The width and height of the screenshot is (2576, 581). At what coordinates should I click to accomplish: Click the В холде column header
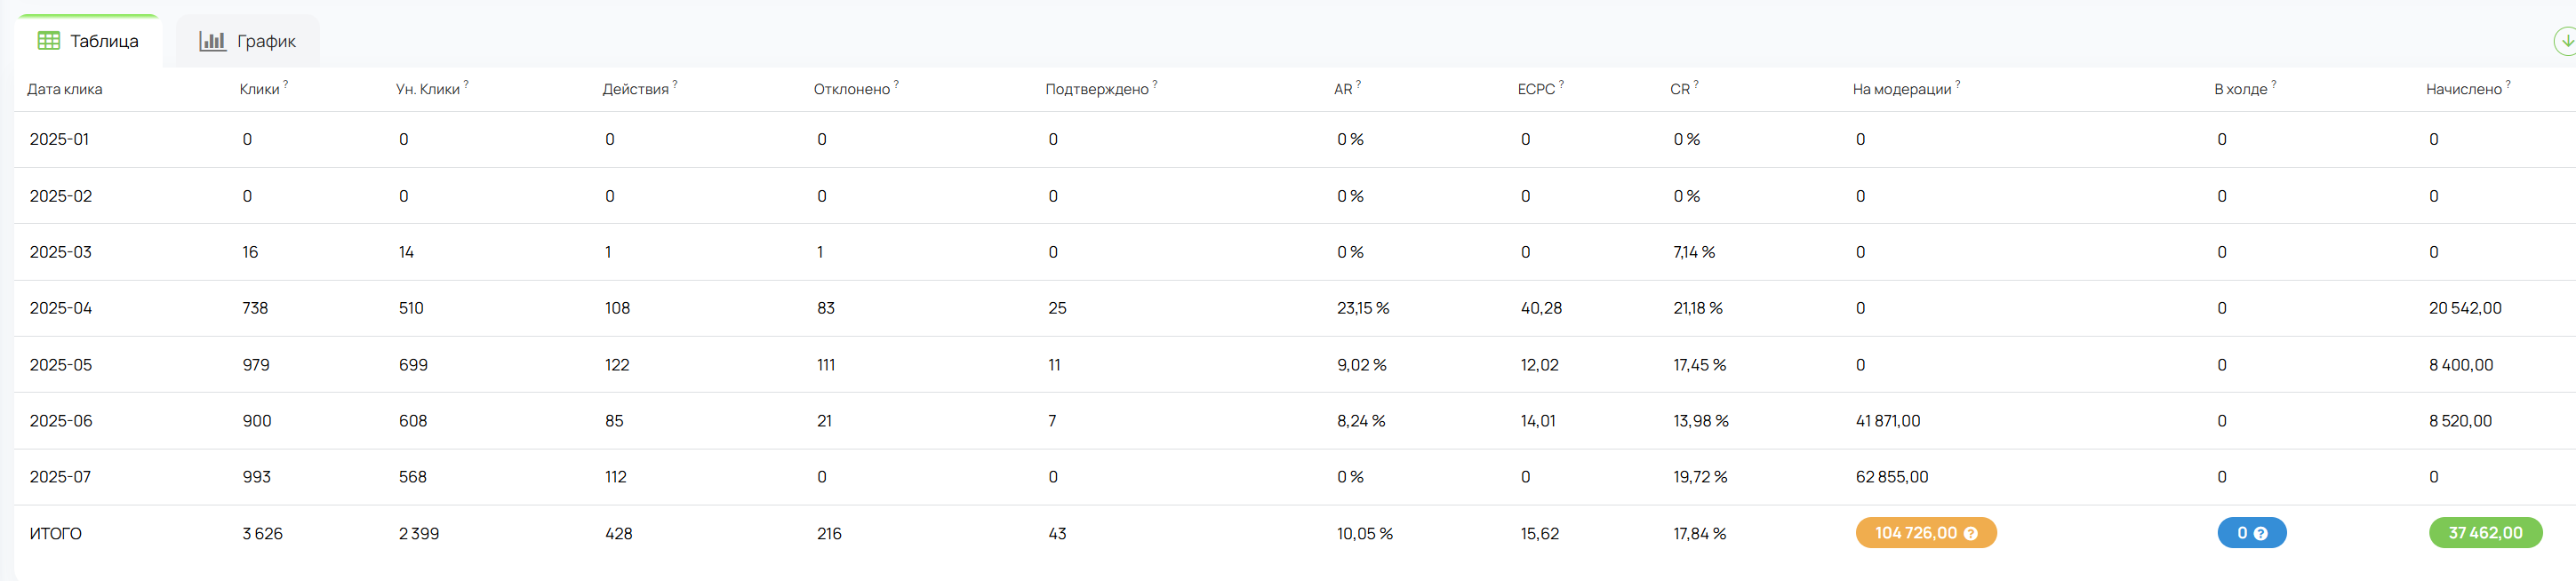2240,89
